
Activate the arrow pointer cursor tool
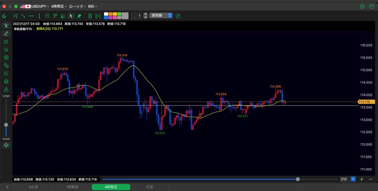71,16
